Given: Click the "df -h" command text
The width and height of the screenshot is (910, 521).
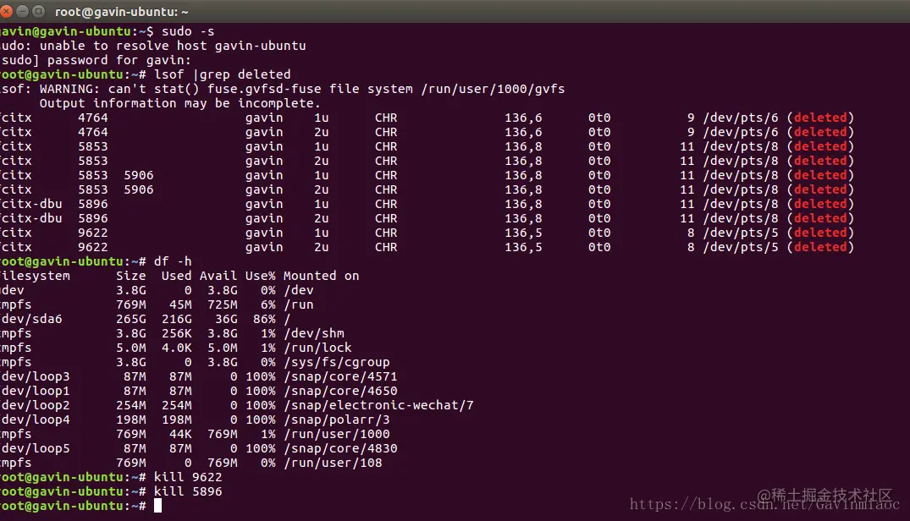Looking at the screenshot, I should pyautogui.click(x=173, y=261).
